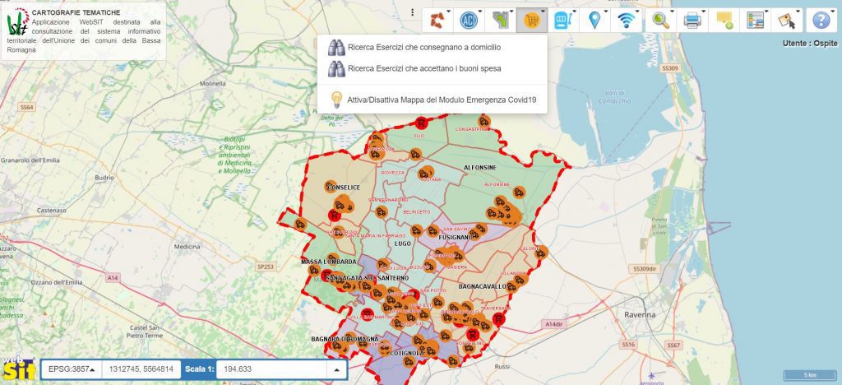Open the scale selector dropdown arrow
The image size is (842, 385).
(x=335, y=369)
